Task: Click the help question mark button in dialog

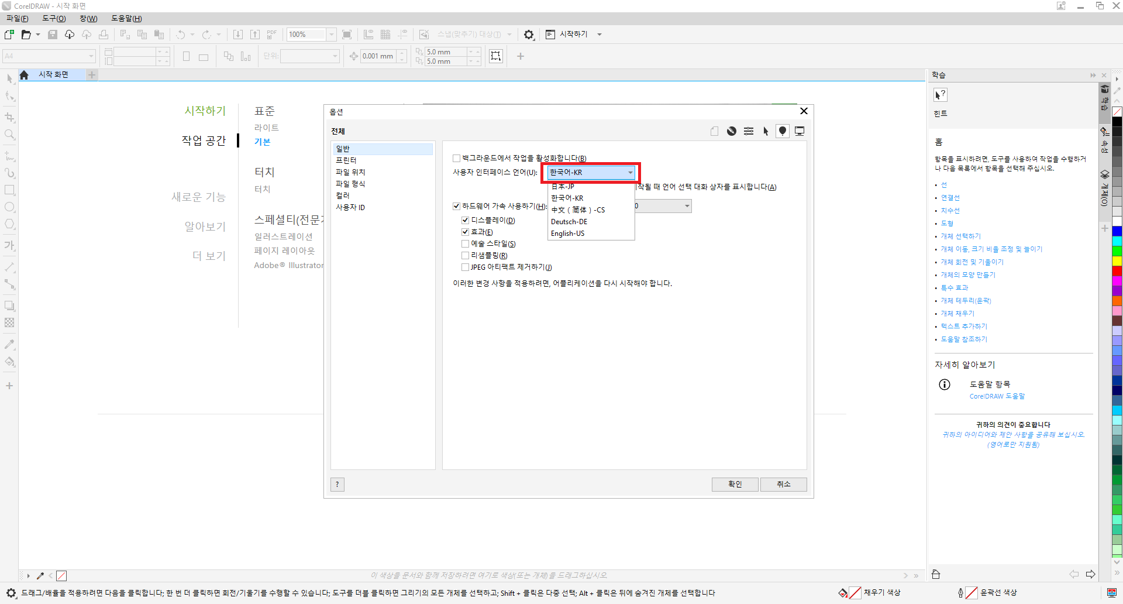Action: tap(337, 485)
